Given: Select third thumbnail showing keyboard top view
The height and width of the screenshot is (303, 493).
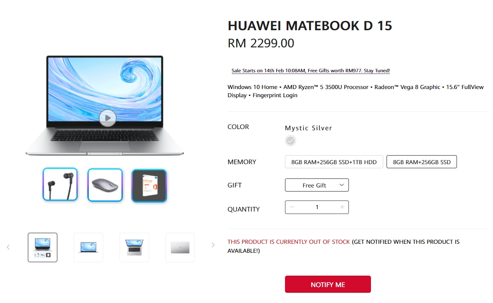Looking at the screenshot, I should tap(134, 247).
